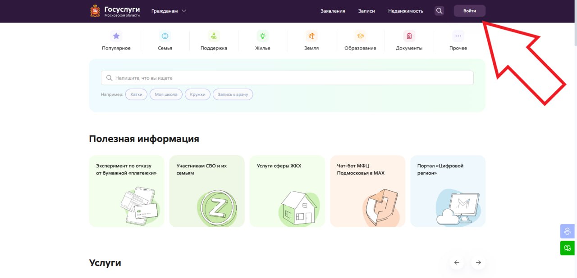Screen dimensions: 577x278
Task: Open the Семья category icon
Action: tap(165, 36)
